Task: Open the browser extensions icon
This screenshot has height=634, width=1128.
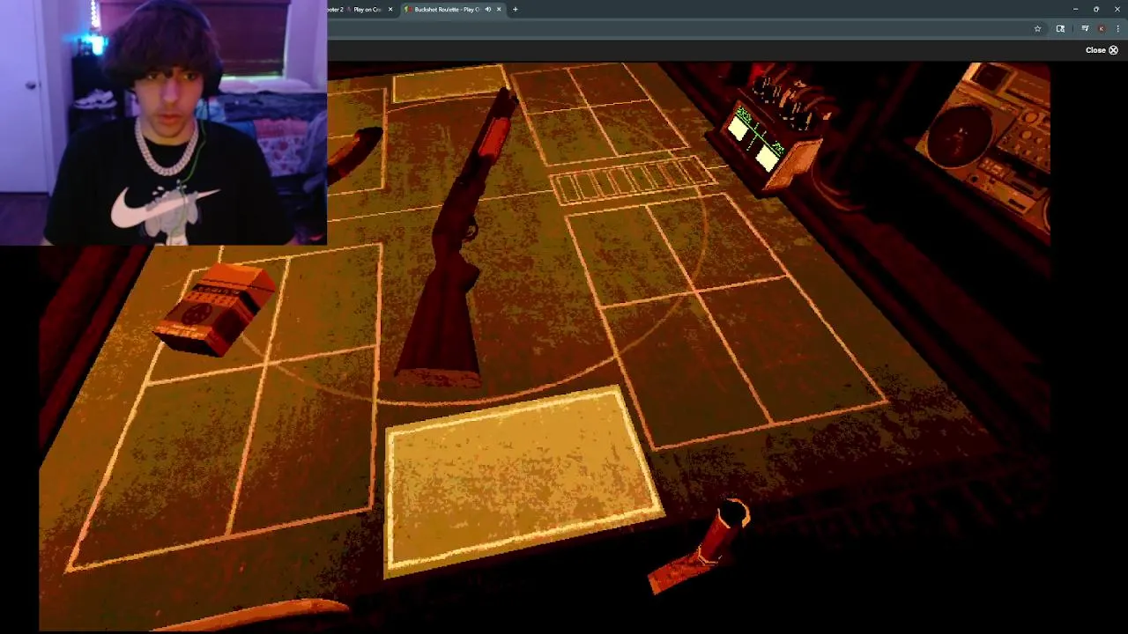Action: 1060,29
